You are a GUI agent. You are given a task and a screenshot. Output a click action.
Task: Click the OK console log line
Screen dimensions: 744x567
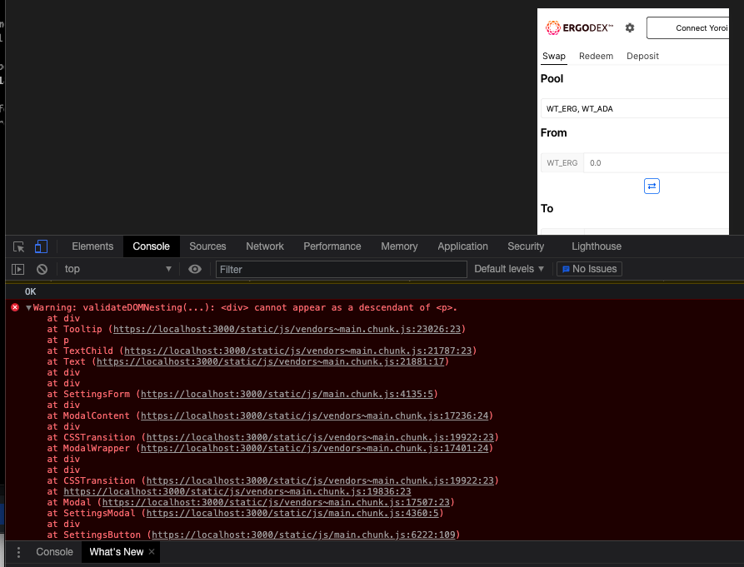(30, 291)
